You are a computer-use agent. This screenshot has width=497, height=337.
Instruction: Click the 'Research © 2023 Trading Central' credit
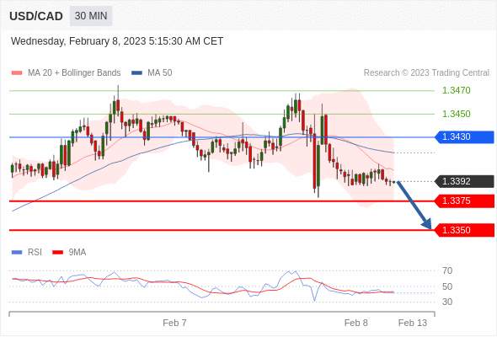(426, 73)
